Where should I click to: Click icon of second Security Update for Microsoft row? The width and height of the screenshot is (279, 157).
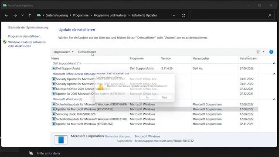pos(54,84)
